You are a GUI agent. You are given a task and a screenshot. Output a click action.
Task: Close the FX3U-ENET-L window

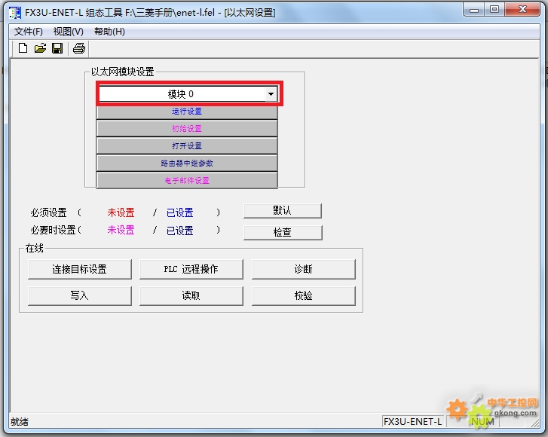tap(522, 10)
